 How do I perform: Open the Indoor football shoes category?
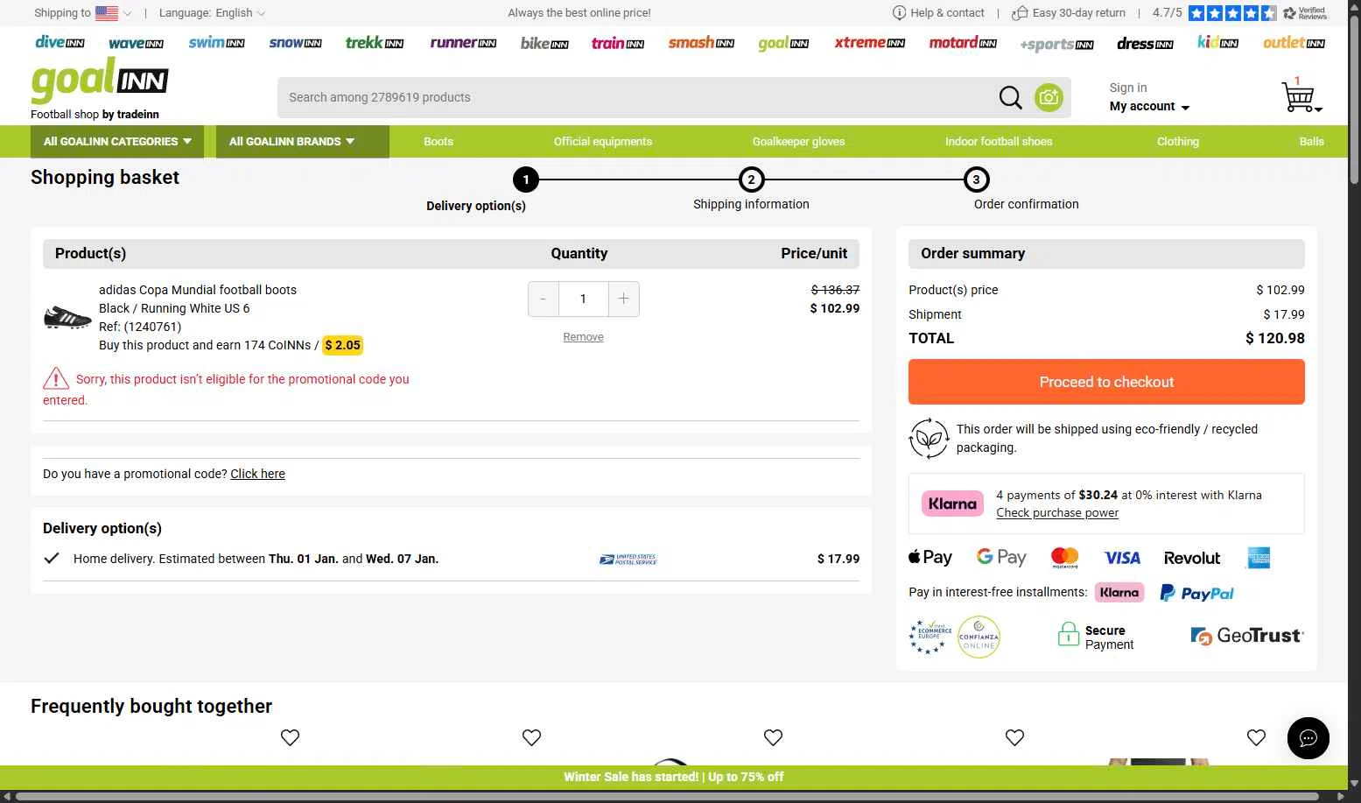pyautogui.click(x=999, y=141)
